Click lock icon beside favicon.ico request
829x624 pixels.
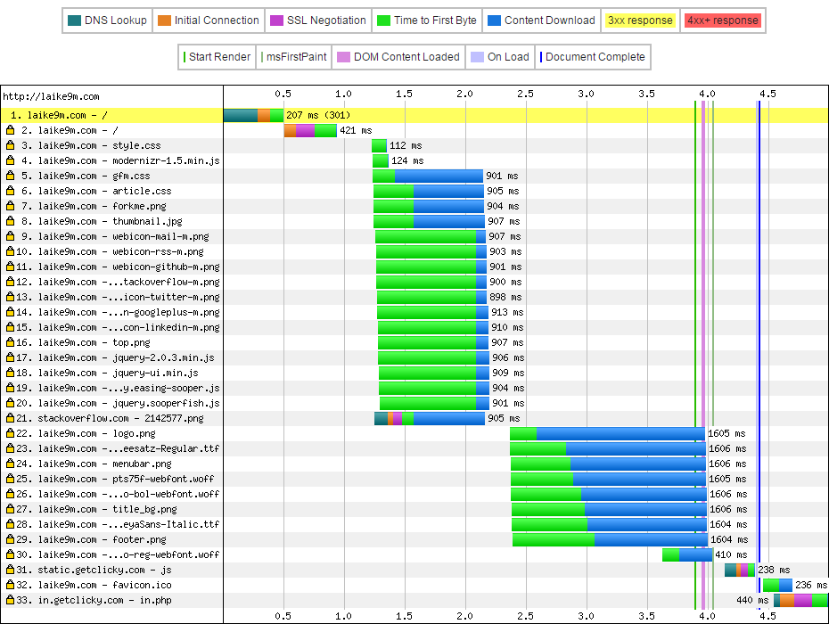pyautogui.click(x=10, y=585)
